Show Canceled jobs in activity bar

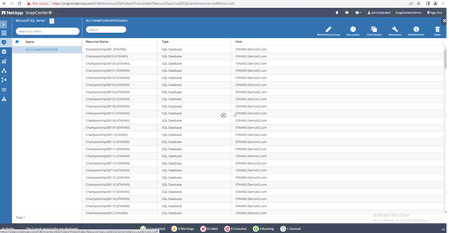(x=235, y=229)
